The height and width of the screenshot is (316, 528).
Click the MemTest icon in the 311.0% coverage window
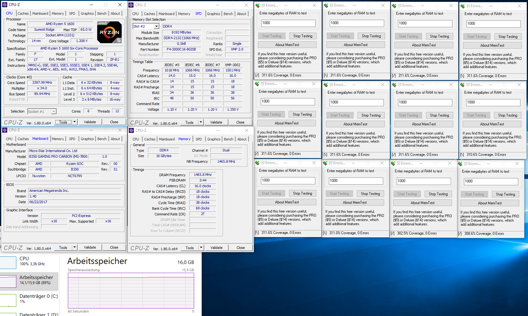click(325, 163)
